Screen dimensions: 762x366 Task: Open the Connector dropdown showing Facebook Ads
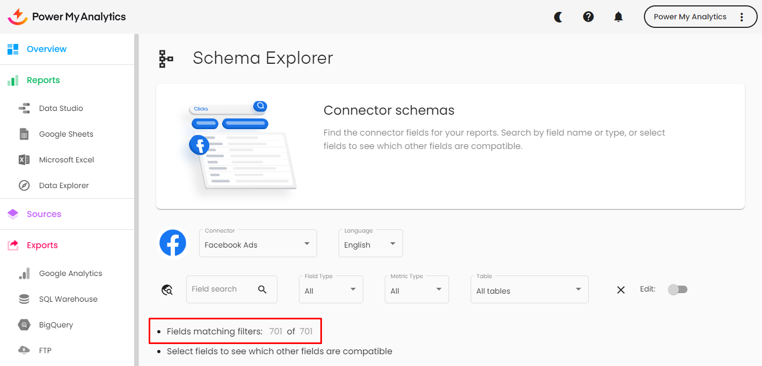coord(258,244)
